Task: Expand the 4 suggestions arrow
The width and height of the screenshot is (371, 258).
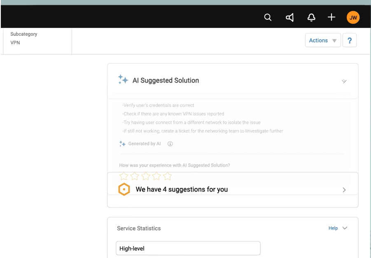Action: [x=344, y=190]
